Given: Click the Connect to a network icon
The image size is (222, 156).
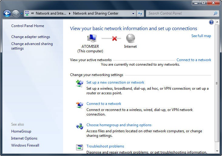Looking at the screenshot, I should click(x=79, y=105).
